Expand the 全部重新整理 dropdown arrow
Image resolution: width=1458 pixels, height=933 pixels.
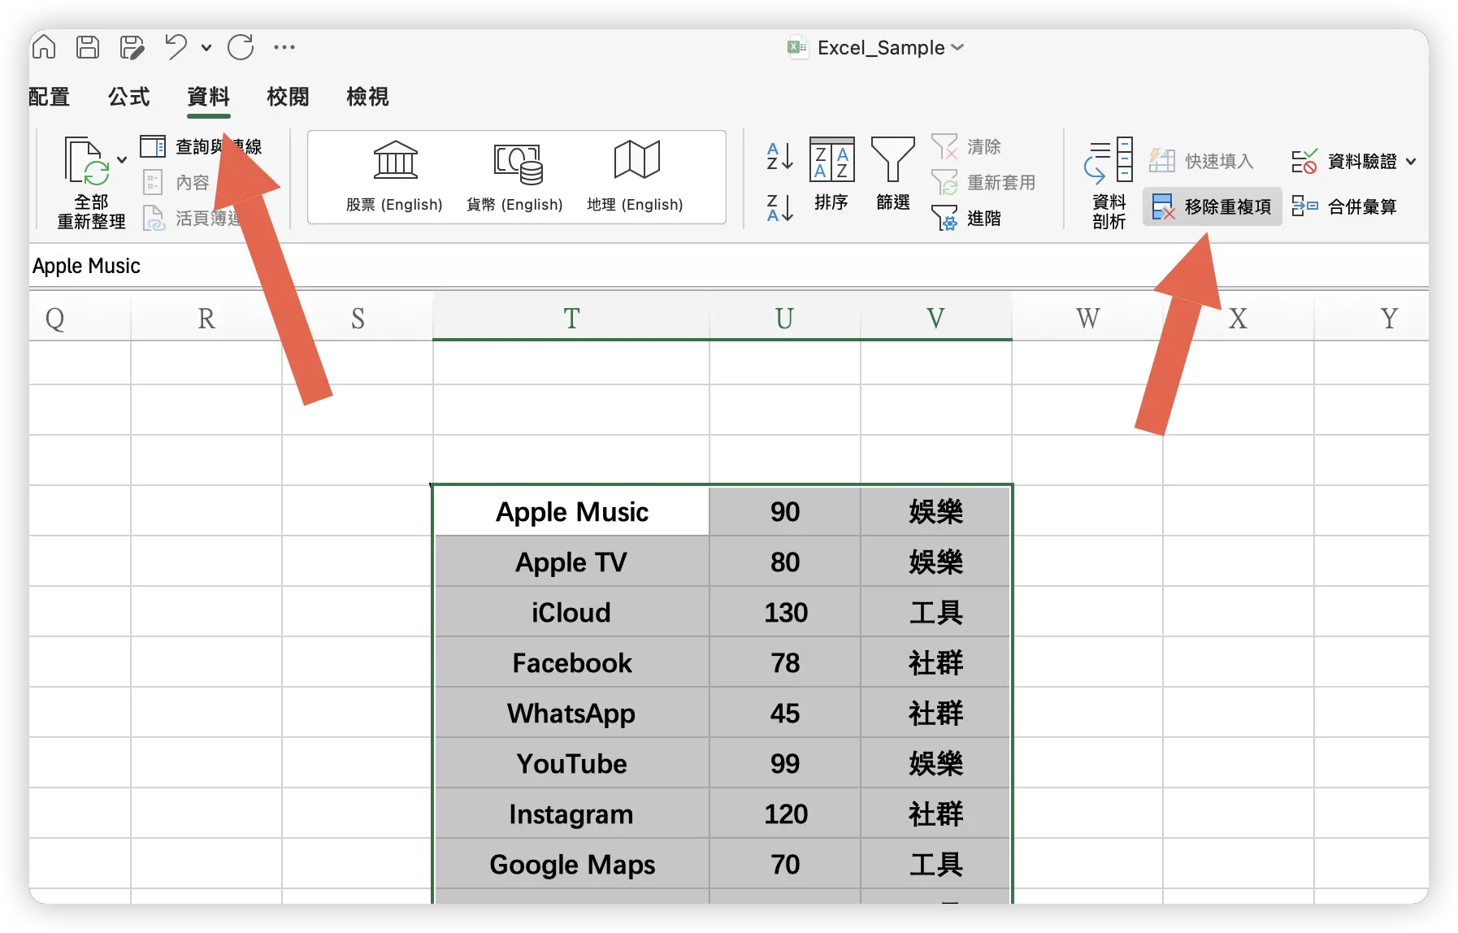click(122, 160)
